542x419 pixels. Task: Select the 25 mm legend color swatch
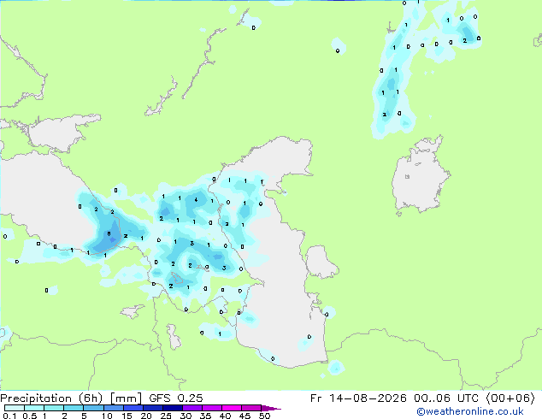tap(172, 408)
